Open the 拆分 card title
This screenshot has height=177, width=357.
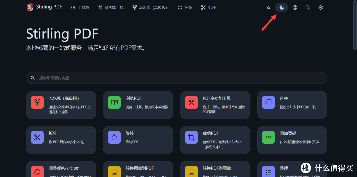point(53,133)
